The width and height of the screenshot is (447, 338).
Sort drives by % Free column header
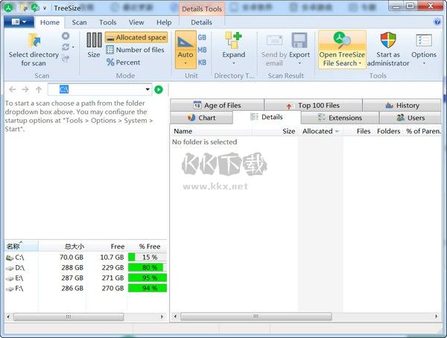147,246
